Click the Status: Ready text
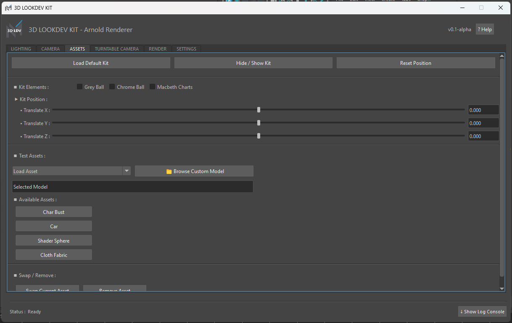 coord(25,312)
